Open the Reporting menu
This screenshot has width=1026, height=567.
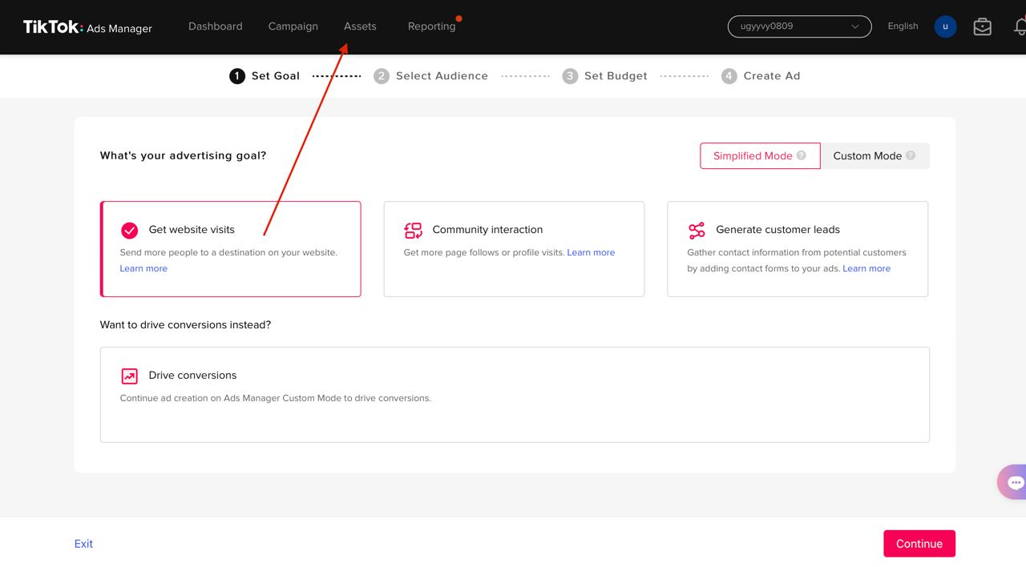[x=431, y=26]
